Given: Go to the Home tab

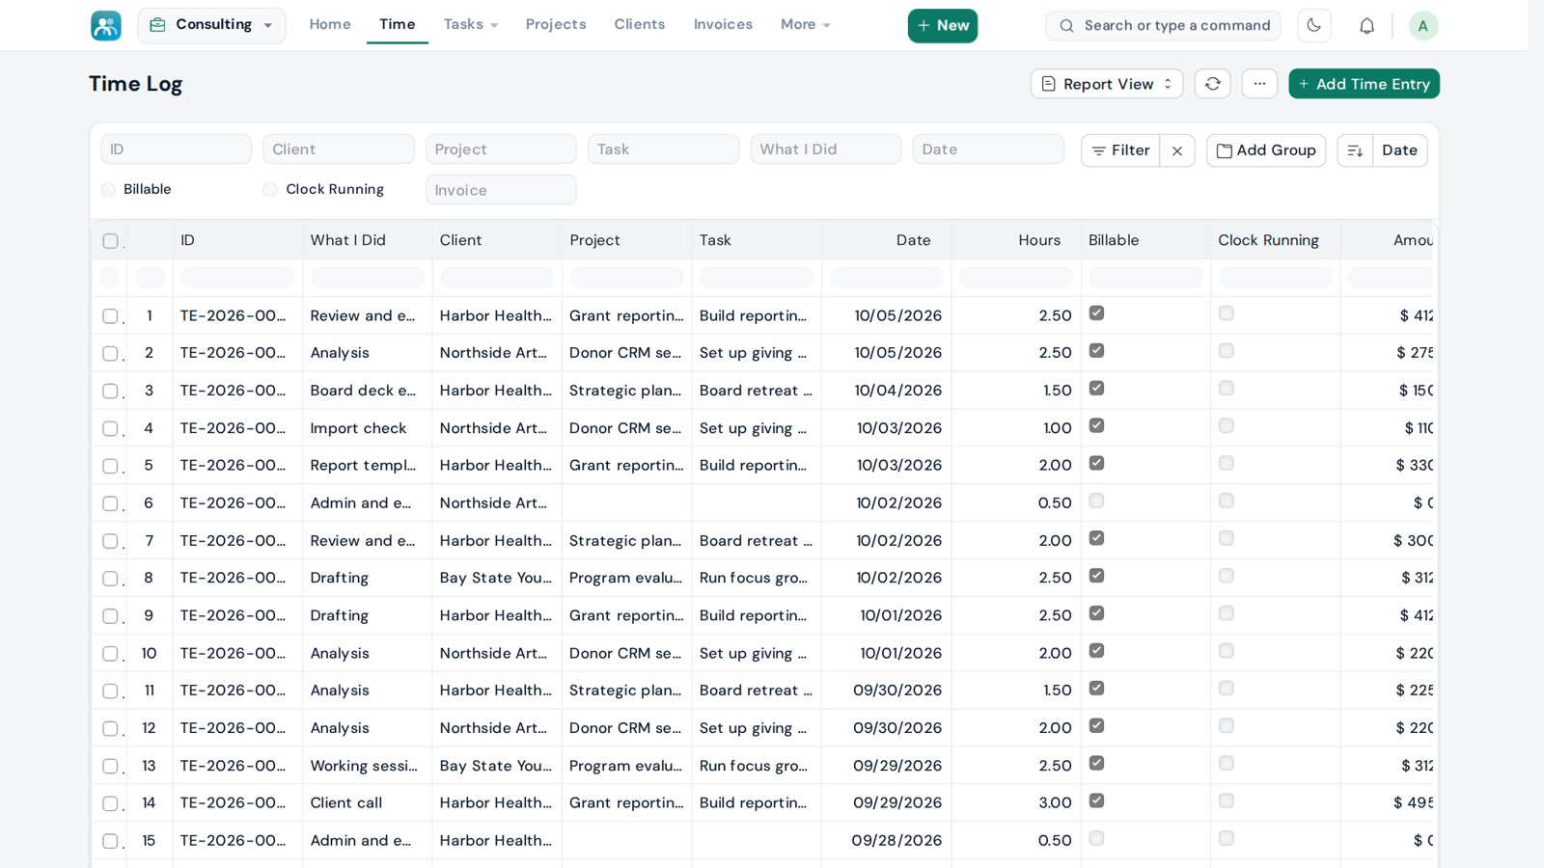Looking at the screenshot, I should pyautogui.click(x=330, y=24).
